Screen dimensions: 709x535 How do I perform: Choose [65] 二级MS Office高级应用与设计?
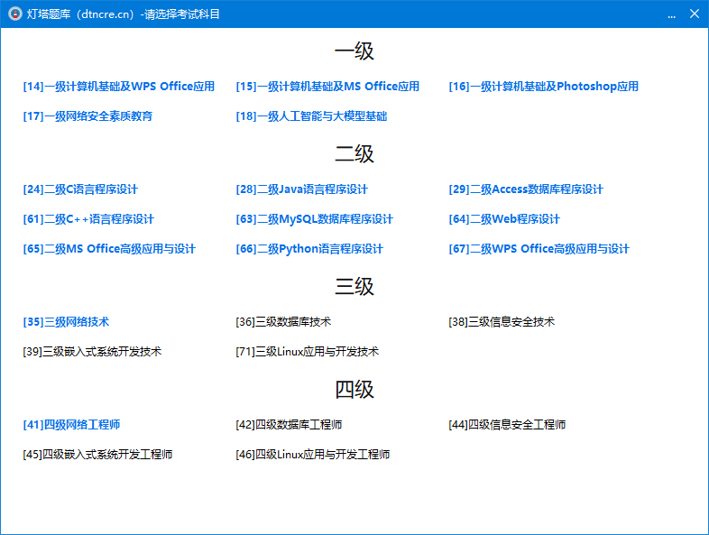(109, 249)
